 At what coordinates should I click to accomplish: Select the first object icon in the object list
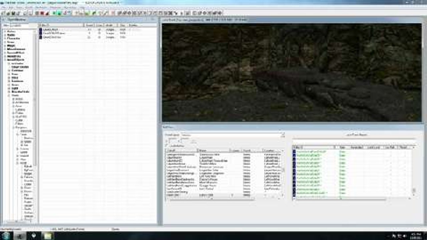point(41,30)
